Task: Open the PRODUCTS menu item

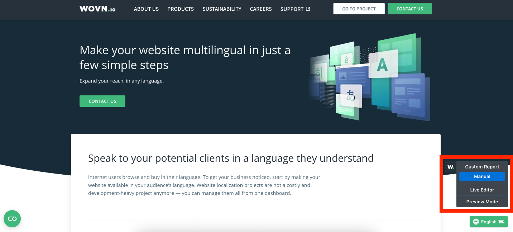Action: tap(181, 9)
